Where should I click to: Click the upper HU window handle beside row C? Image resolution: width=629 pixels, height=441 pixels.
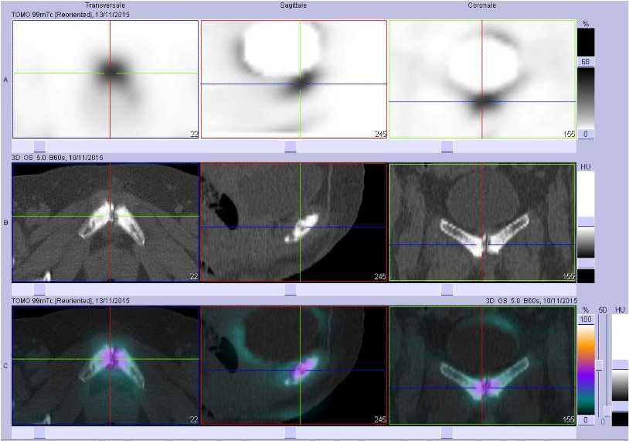[620, 365]
